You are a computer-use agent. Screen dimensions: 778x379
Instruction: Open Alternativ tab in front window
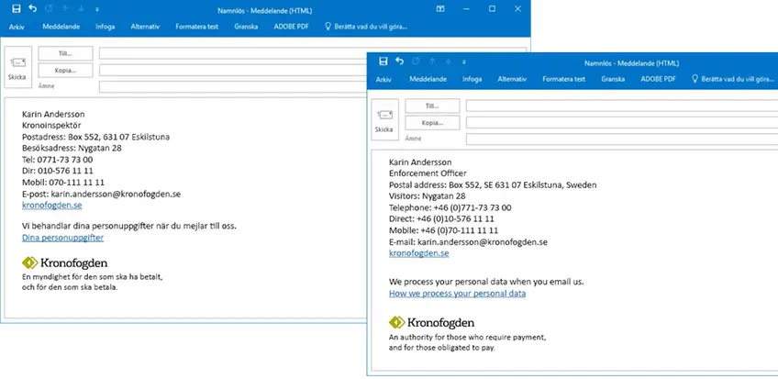pyautogui.click(x=512, y=79)
